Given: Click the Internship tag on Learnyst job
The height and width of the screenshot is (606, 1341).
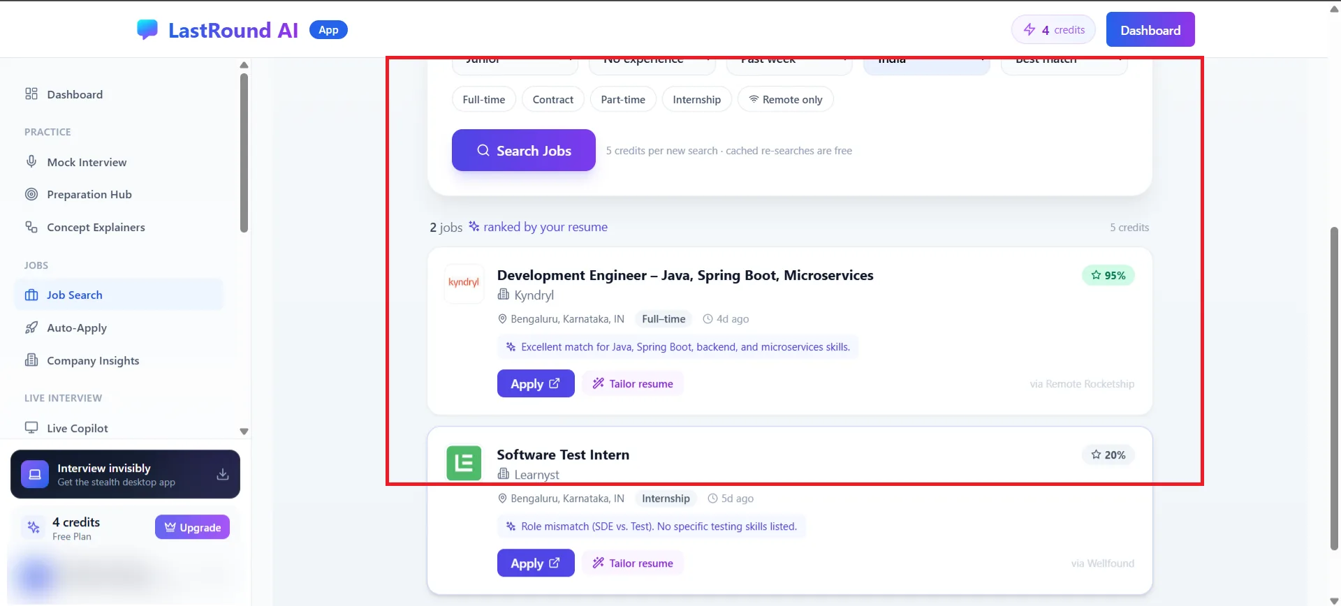Looking at the screenshot, I should point(666,498).
